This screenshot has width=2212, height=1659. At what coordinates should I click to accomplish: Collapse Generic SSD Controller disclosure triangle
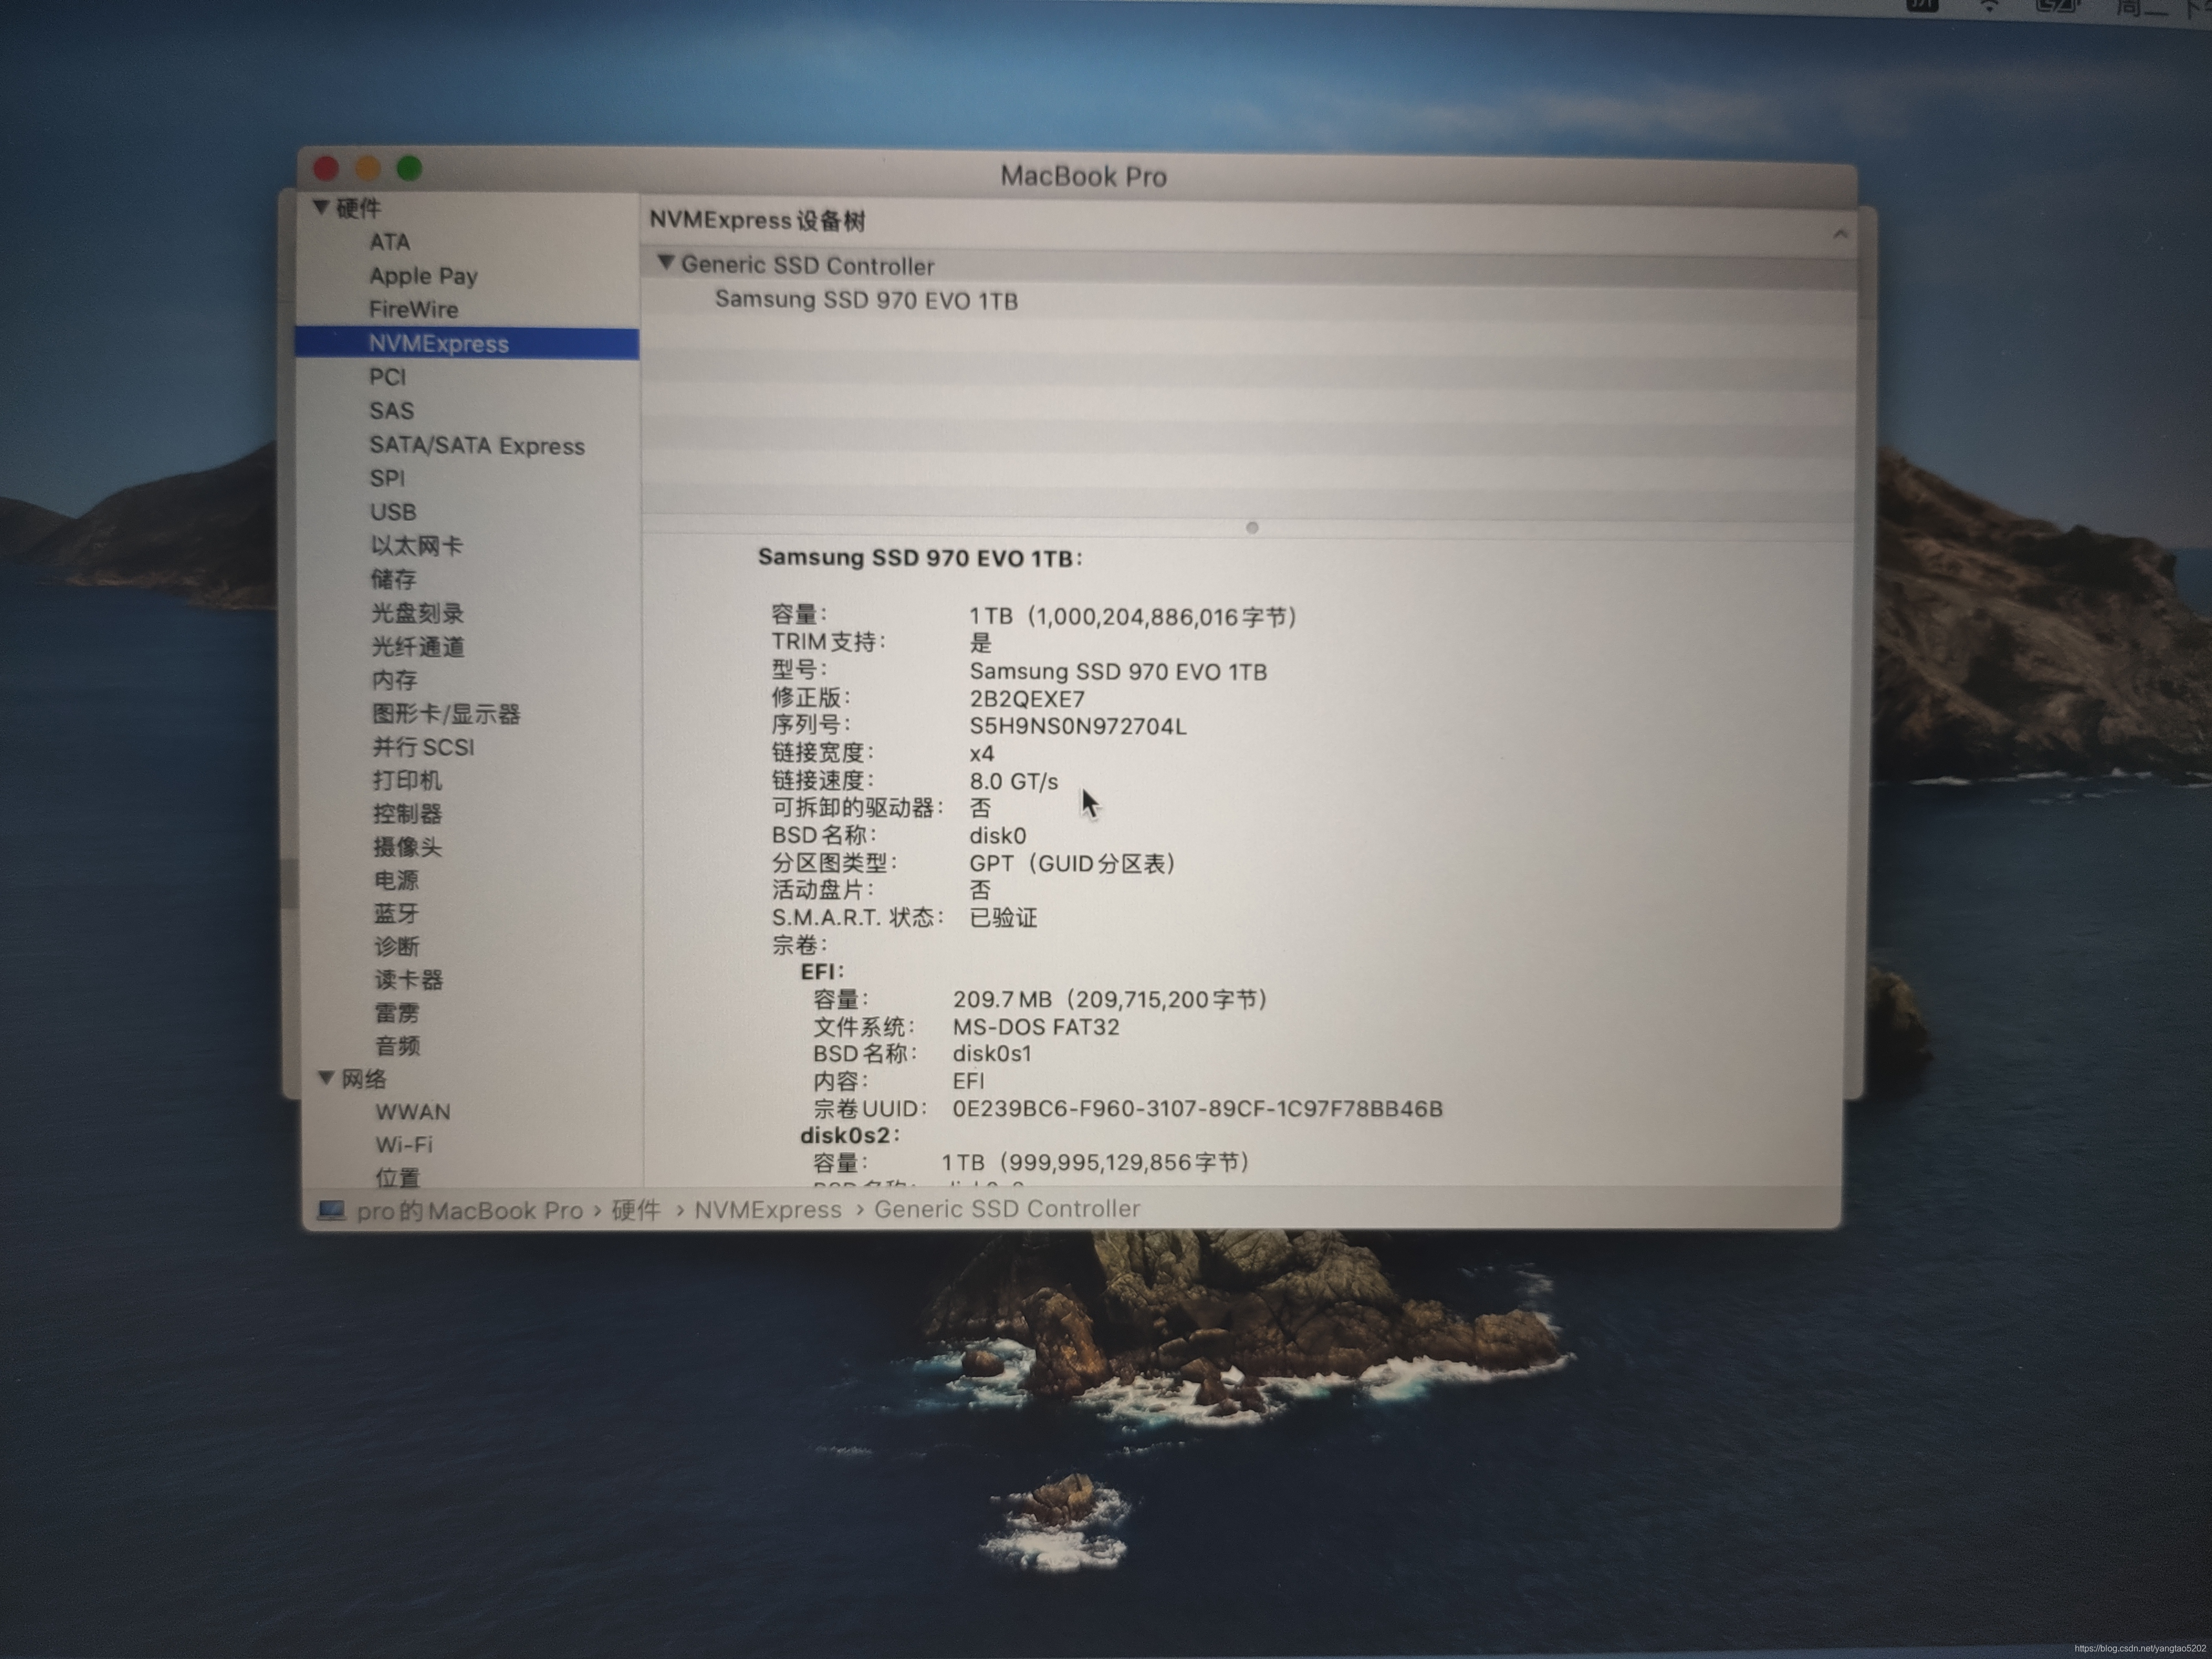[665, 262]
